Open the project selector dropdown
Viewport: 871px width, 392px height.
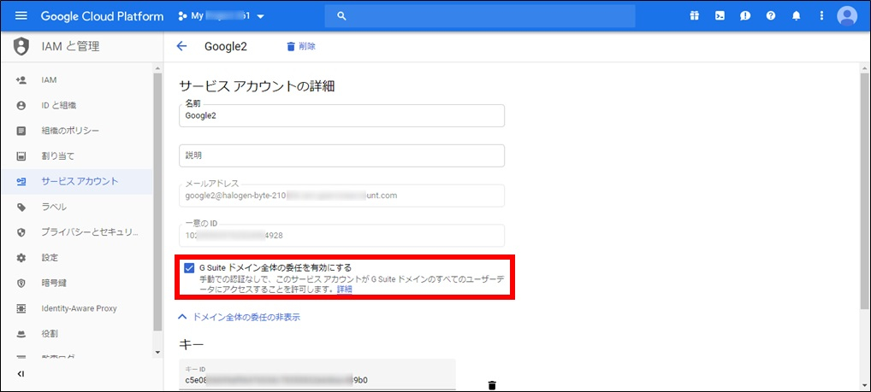(221, 16)
